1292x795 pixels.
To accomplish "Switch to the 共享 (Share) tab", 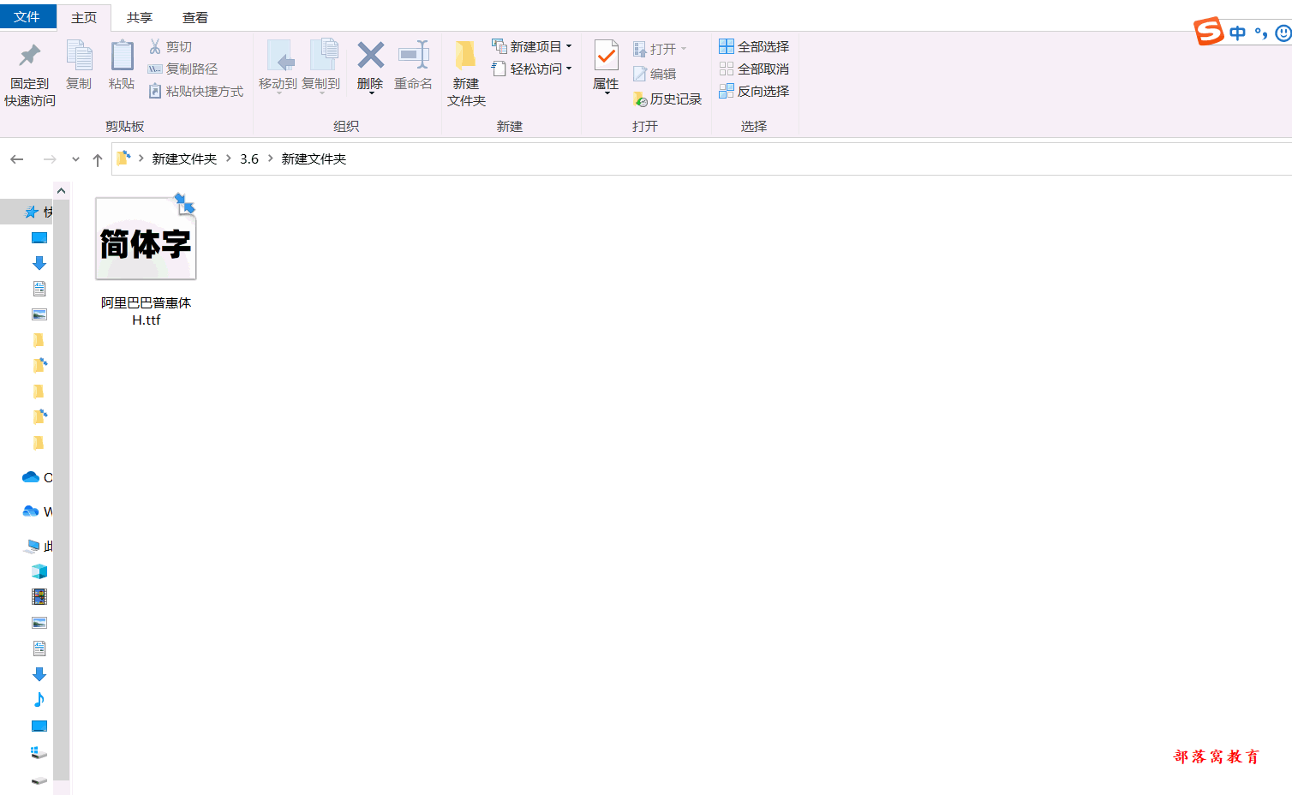I will tap(140, 18).
